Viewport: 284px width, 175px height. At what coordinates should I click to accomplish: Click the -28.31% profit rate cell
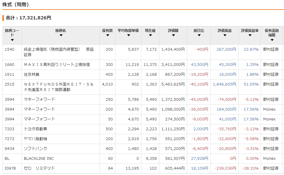(x=251, y=168)
